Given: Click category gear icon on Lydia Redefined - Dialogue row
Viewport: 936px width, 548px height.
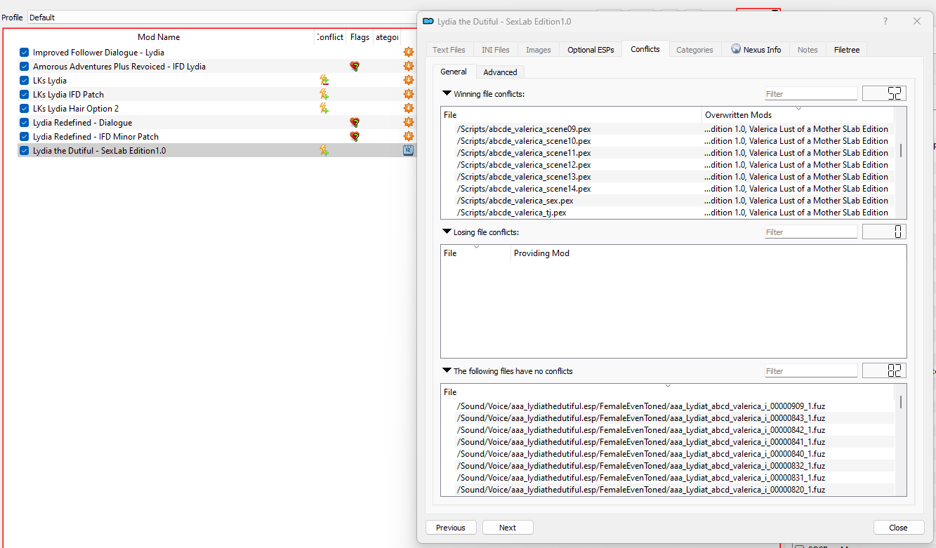Looking at the screenshot, I should point(408,123).
